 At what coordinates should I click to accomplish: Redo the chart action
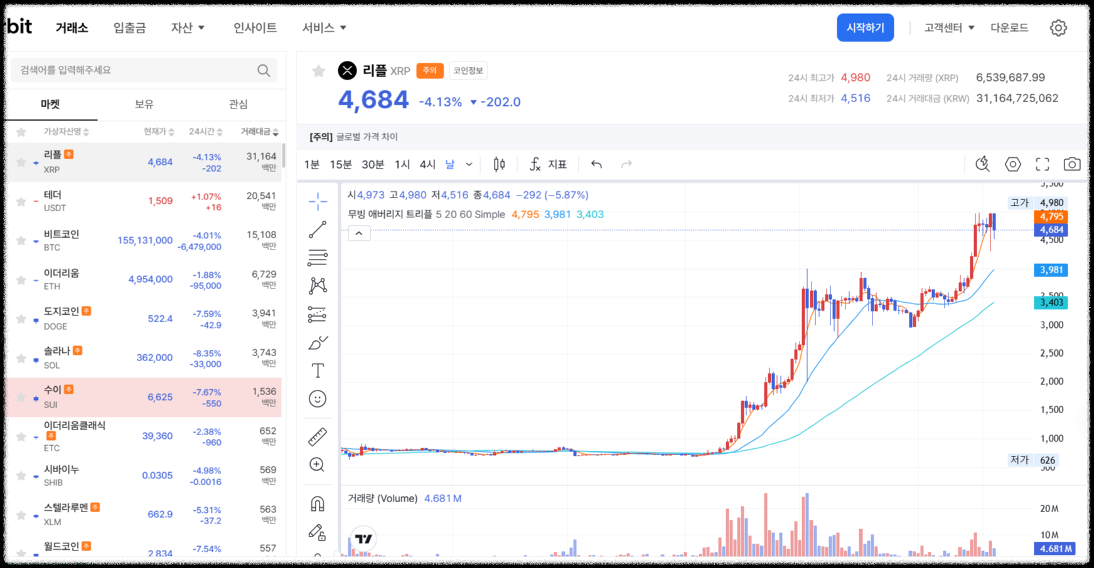[626, 164]
